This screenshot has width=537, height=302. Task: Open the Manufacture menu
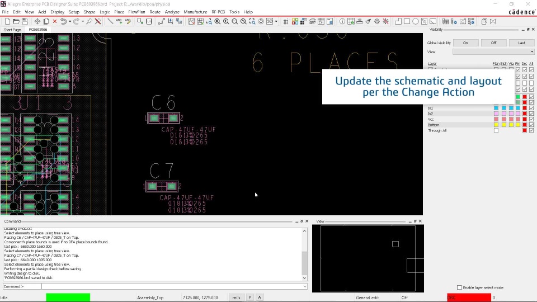(195, 12)
